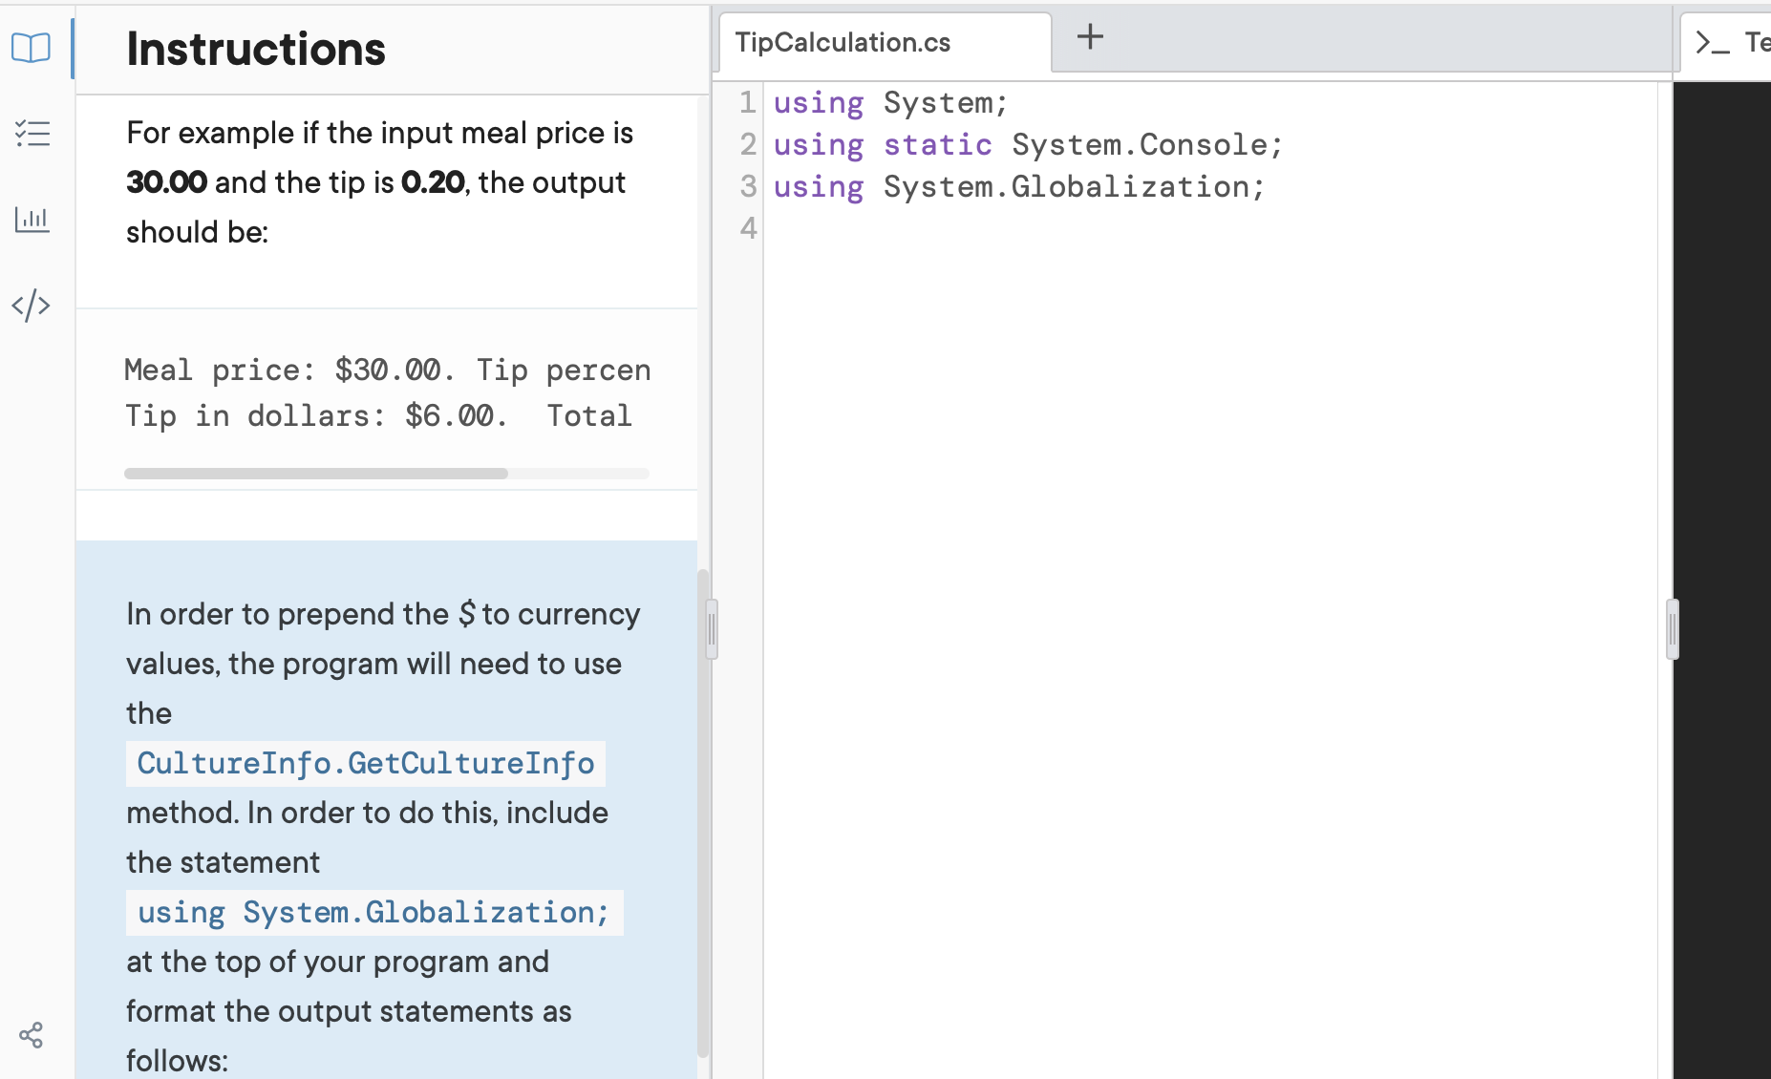Add a new editor tab with plus icon
Viewport: 1771px width, 1079px height.
[x=1089, y=37]
